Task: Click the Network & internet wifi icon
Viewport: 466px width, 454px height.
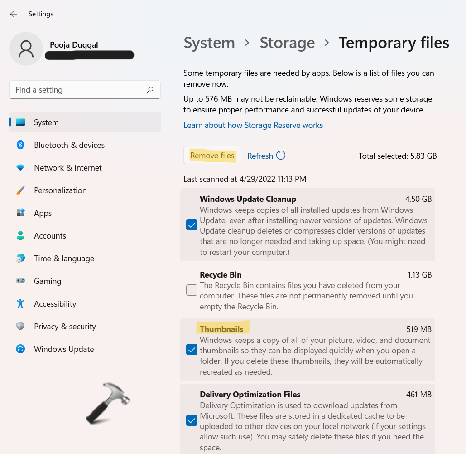Action: point(20,168)
